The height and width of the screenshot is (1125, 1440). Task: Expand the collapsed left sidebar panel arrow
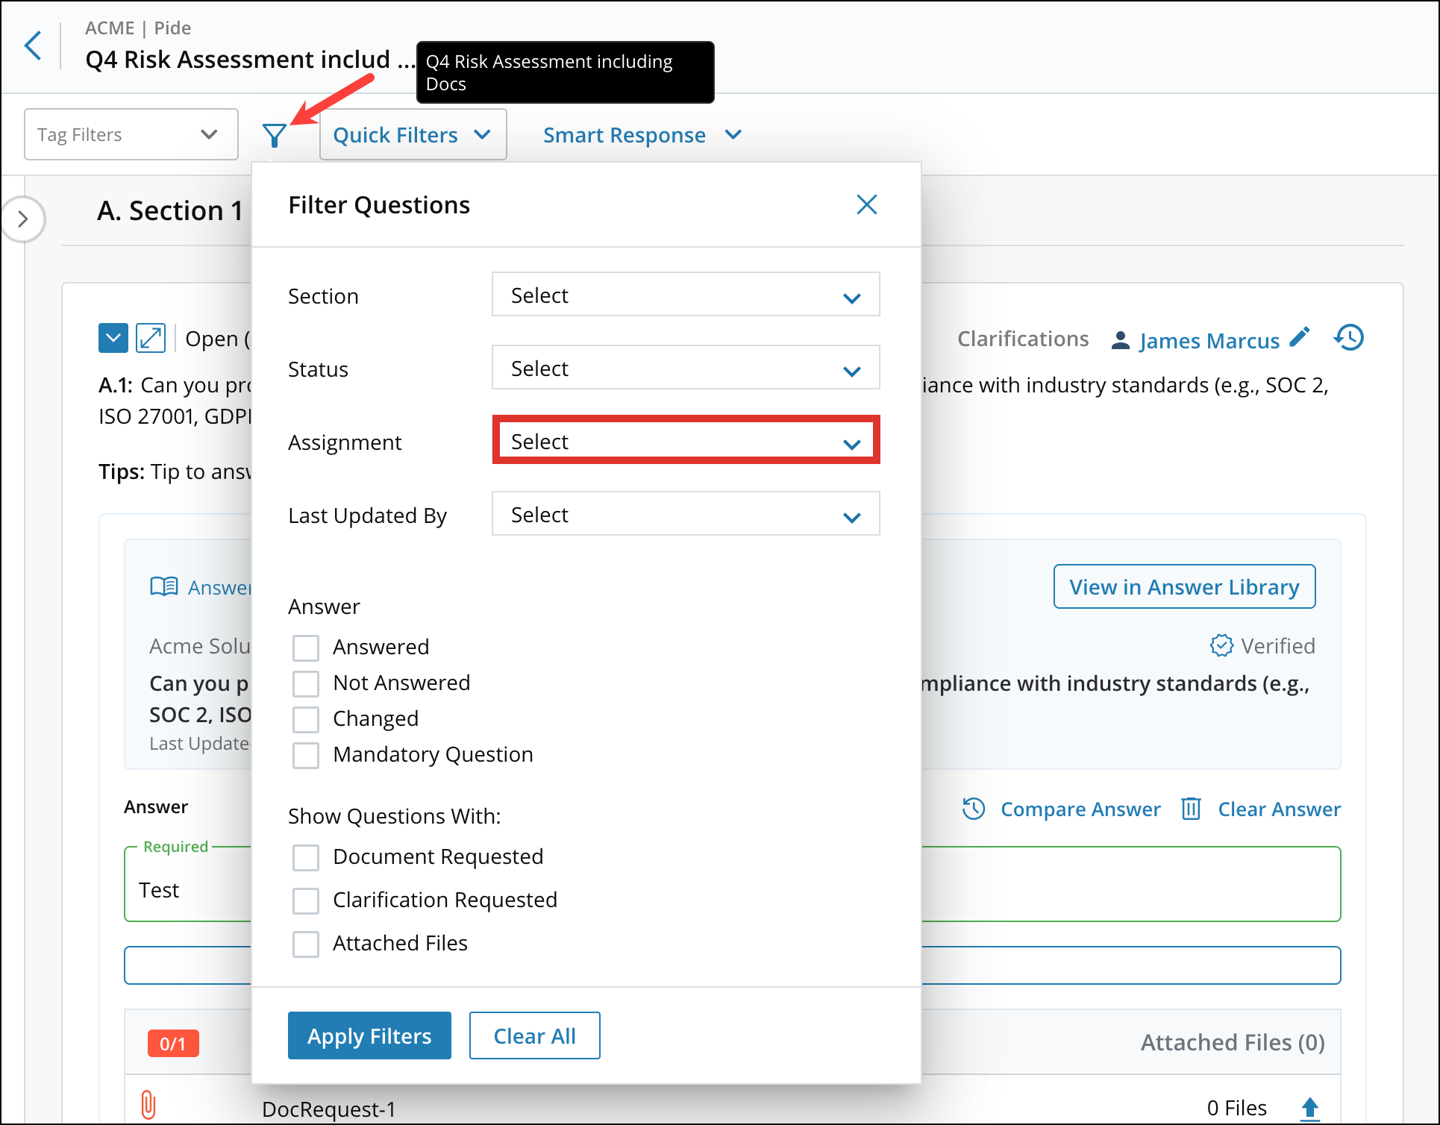pos(23,219)
